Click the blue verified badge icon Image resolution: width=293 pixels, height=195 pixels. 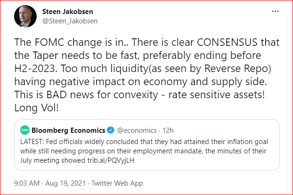pyautogui.click(x=111, y=130)
